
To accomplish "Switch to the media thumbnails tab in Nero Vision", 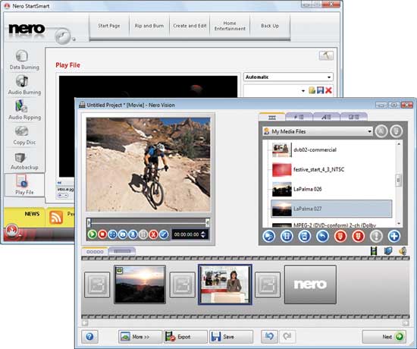I will click(x=271, y=117).
